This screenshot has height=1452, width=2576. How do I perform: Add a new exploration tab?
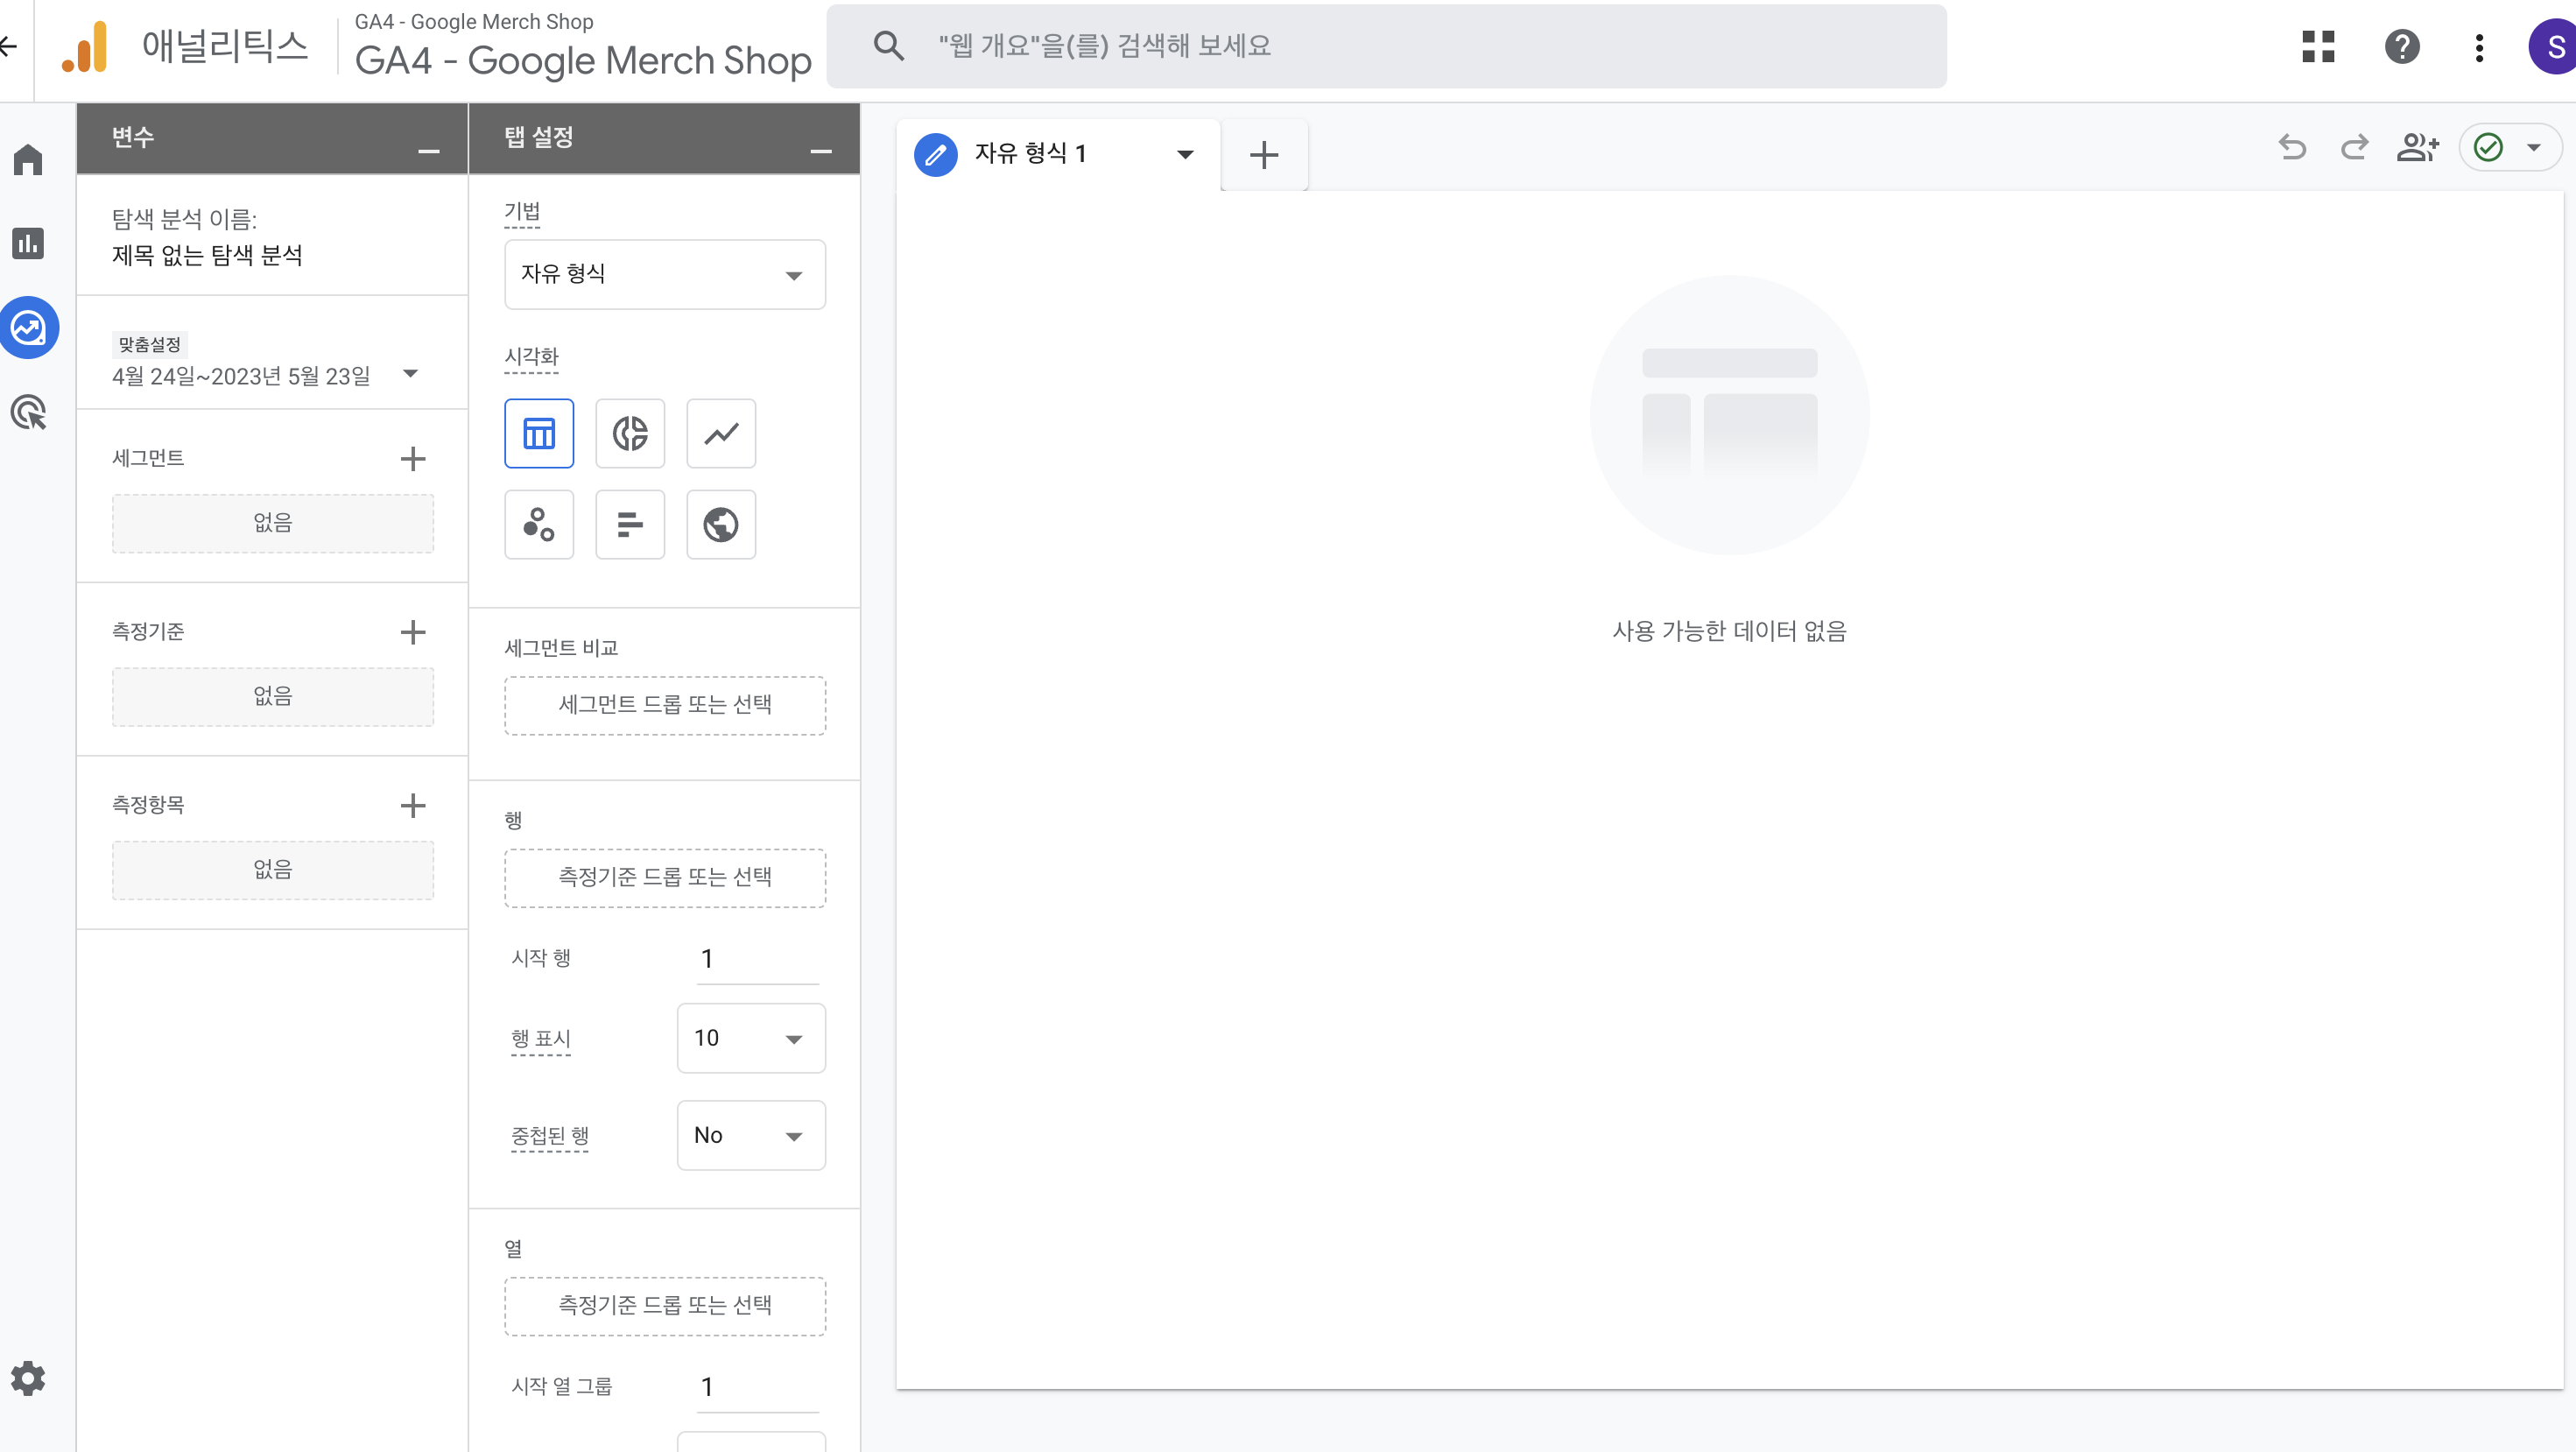pos(1264,154)
